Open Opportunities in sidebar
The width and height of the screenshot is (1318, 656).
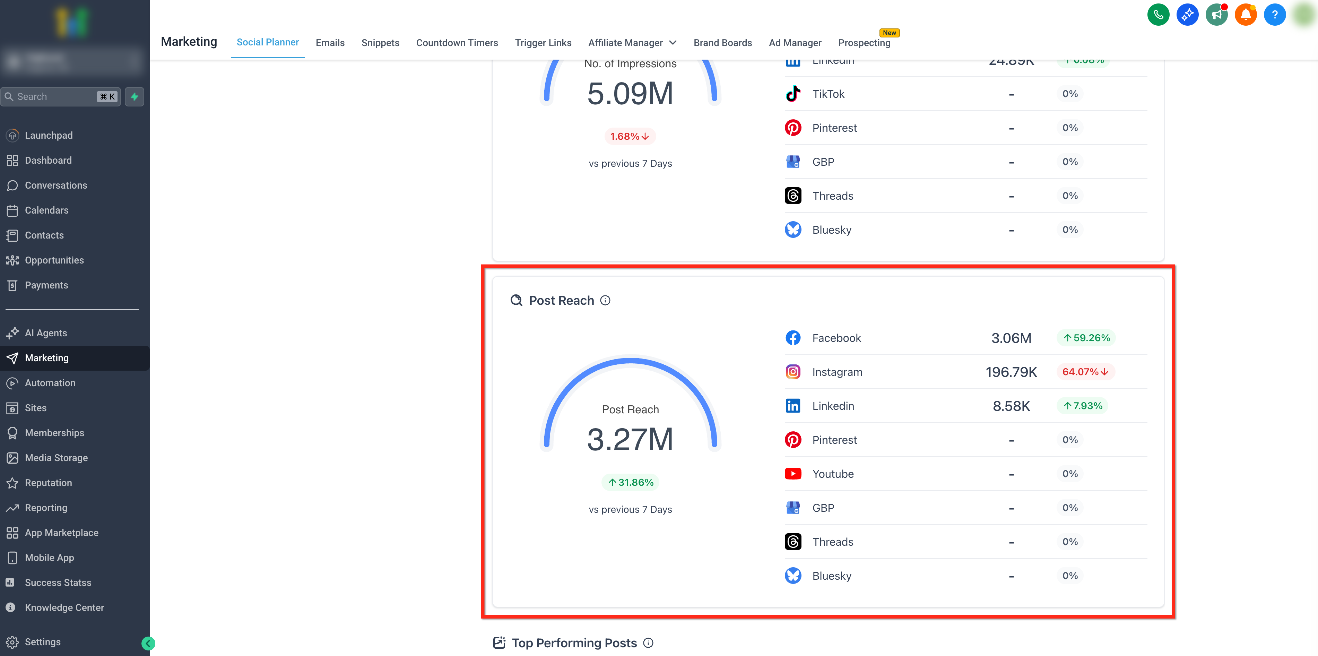[x=75, y=260]
